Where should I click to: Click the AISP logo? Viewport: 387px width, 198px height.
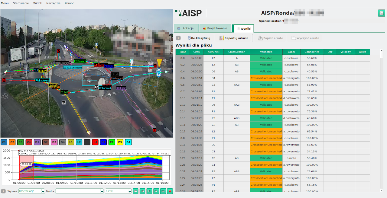(x=188, y=13)
